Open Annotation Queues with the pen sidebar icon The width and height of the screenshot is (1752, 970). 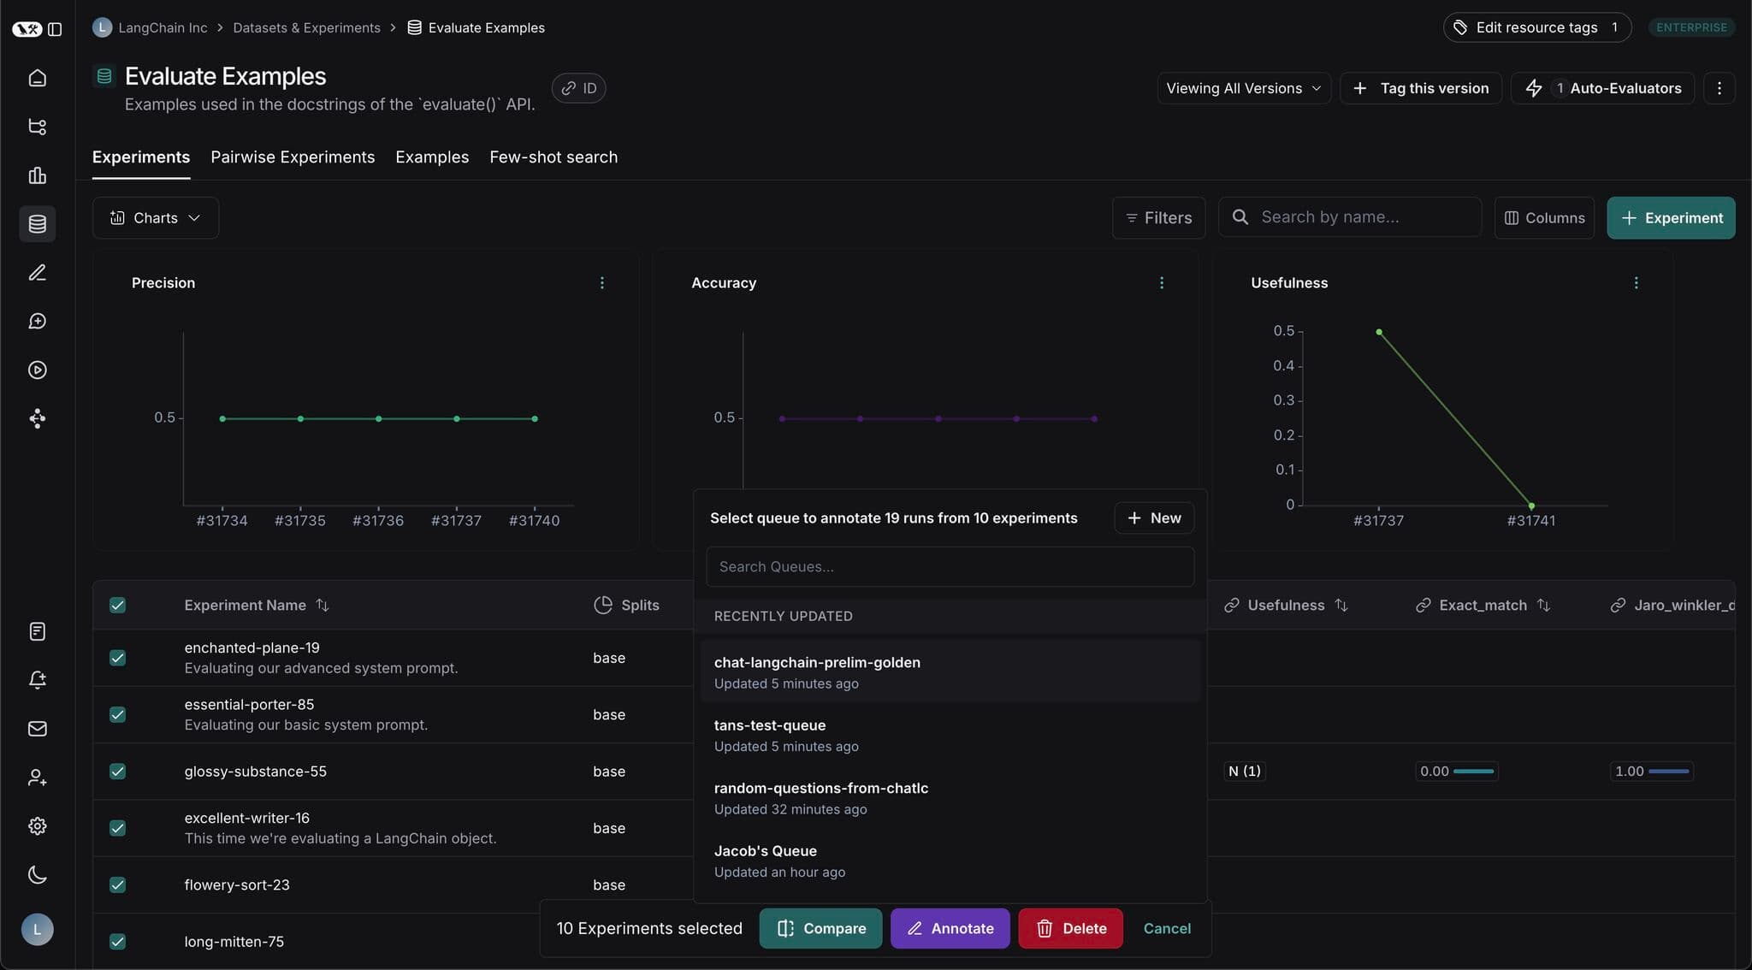(37, 272)
